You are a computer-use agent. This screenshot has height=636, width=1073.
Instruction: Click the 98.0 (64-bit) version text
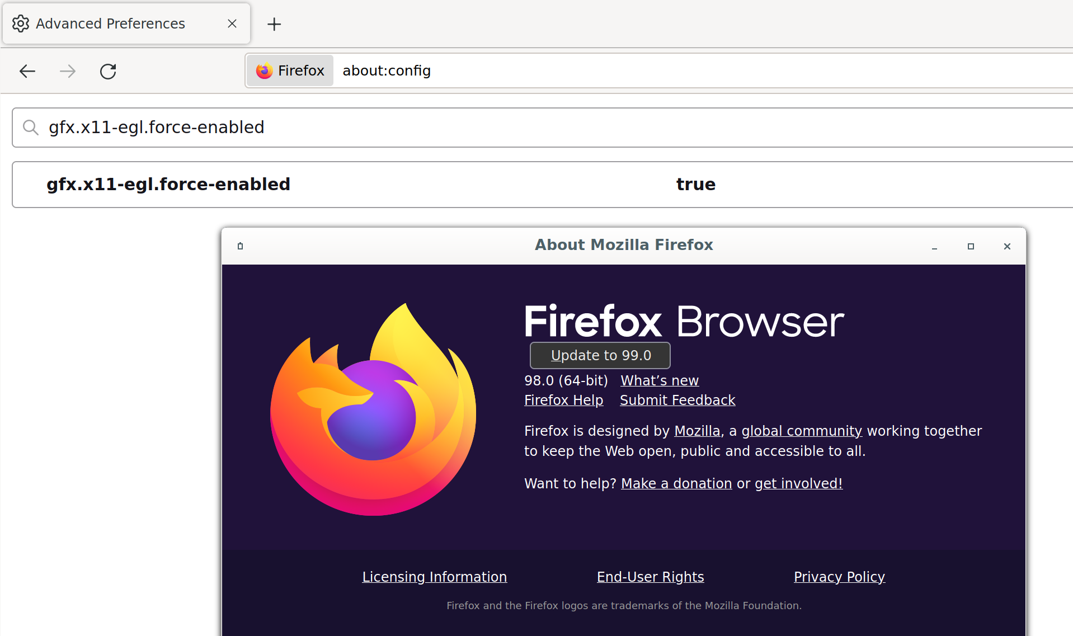click(x=566, y=380)
